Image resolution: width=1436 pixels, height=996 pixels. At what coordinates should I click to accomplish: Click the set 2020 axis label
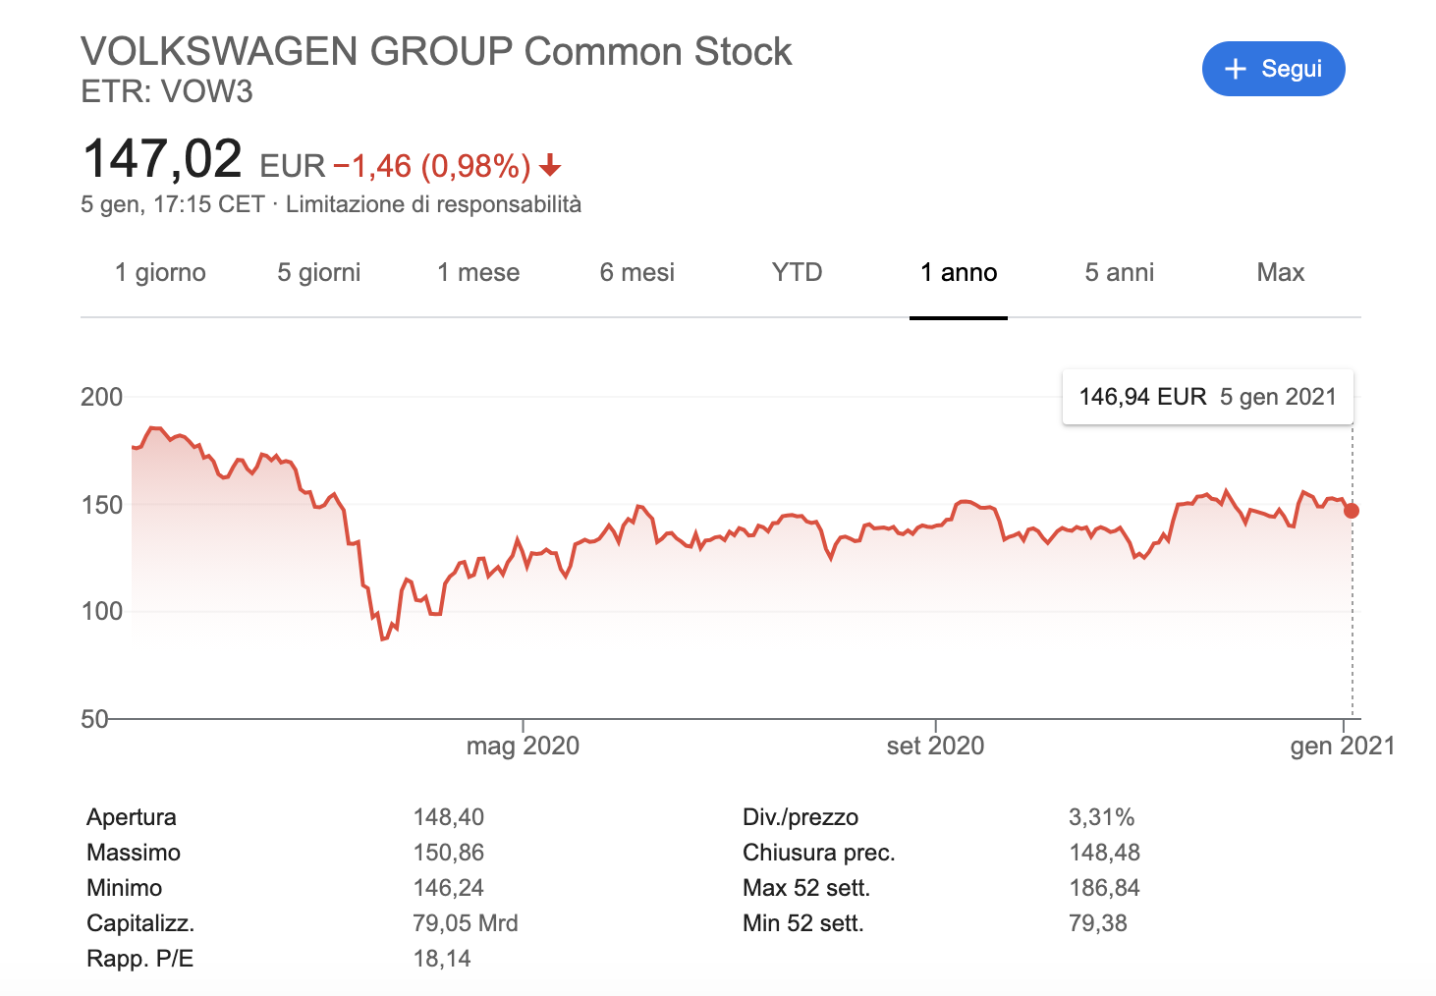[x=935, y=746]
